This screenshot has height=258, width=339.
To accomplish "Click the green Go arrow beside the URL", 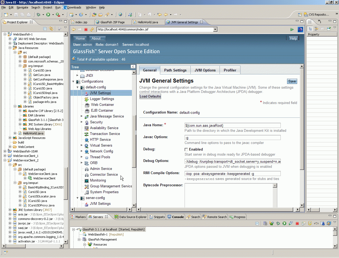I will click(292, 29).
